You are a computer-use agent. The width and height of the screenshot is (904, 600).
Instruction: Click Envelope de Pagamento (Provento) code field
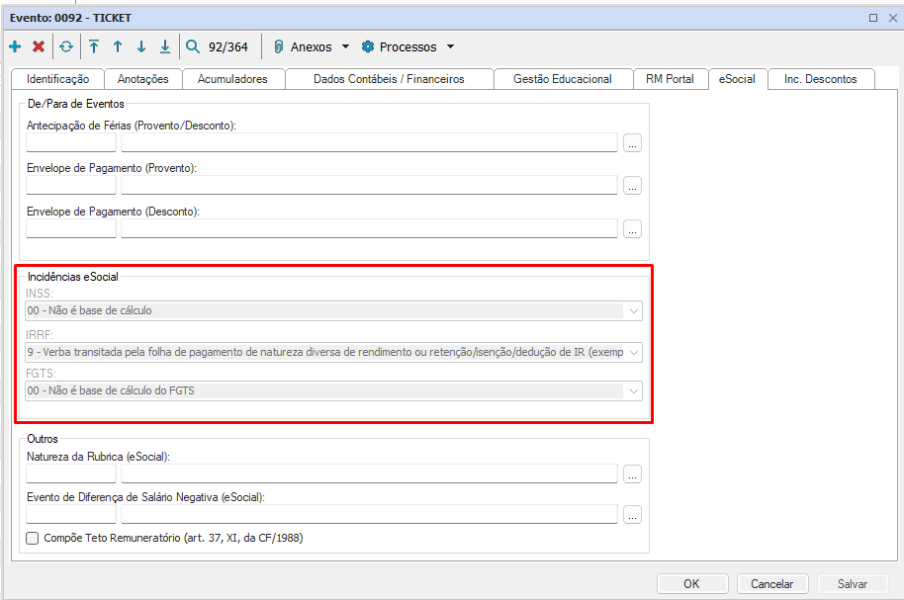[x=71, y=186]
